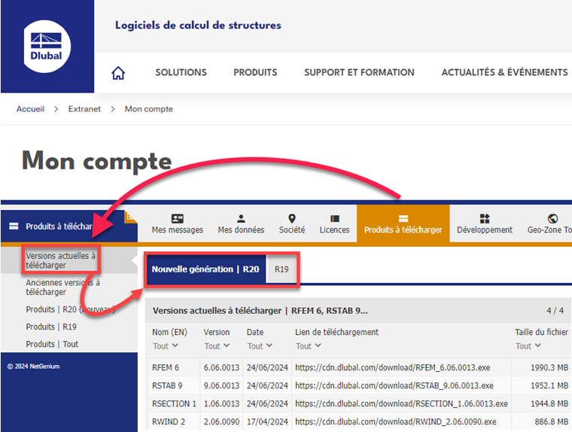The width and height of the screenshot is (572, 432).
Task: Open the PRODUITS menu
Action: coord(255,72)
